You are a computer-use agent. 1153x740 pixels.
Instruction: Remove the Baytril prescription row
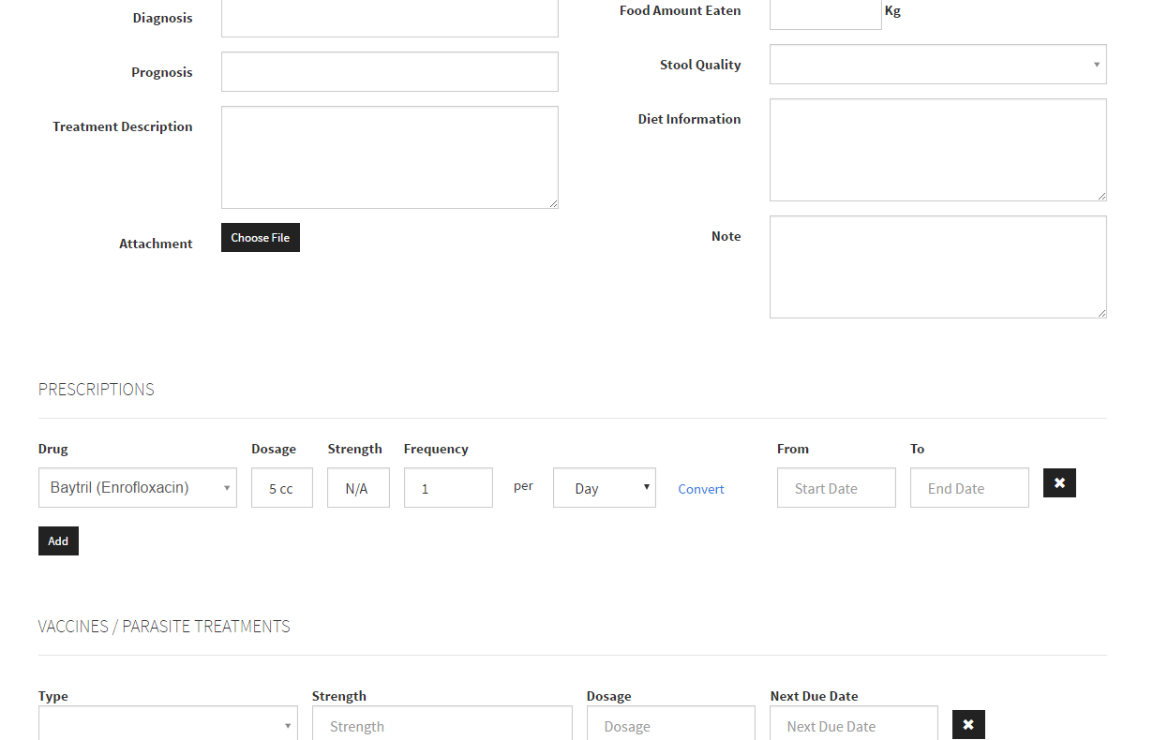pos(1059,483)
